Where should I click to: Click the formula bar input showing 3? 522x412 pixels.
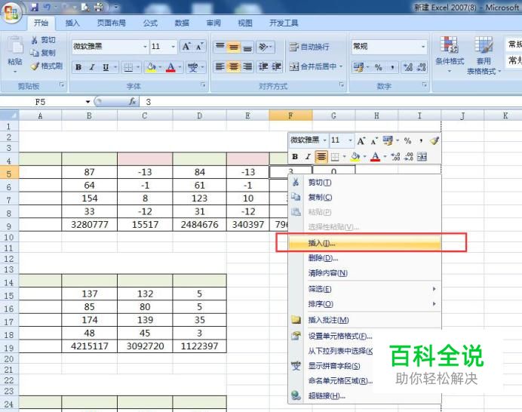pos(330,102)
